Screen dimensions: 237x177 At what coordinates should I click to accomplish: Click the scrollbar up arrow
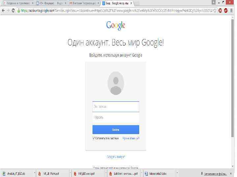(x=233, y=17)
